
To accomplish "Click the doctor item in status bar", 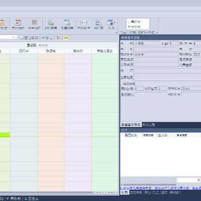I will [31, 199].
